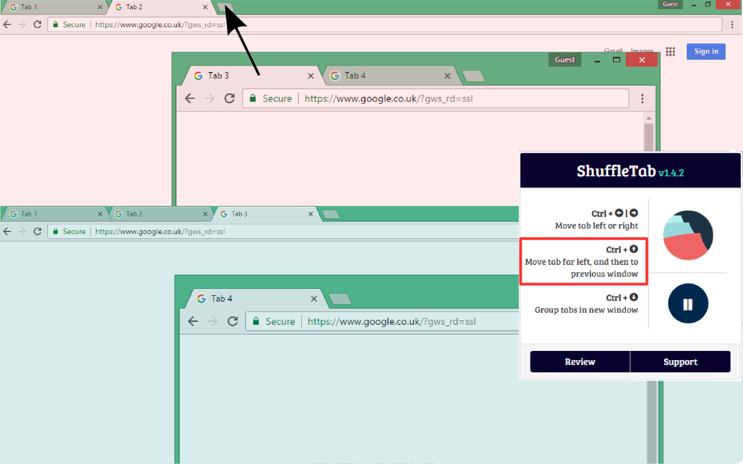Go back in the pink window containing Tab 3
The image size is (743, 464).
click(x=190, y=99)
